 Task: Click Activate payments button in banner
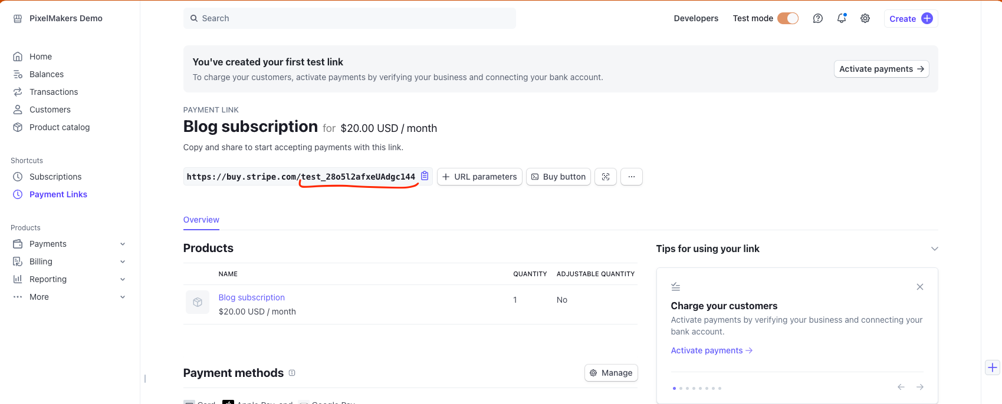(x=882, y=69)
